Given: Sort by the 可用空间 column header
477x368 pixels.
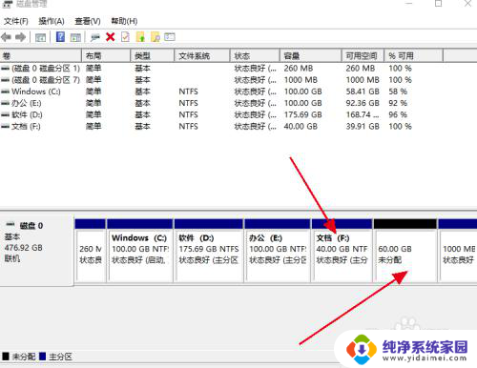Looking at the screenshot, I should [x=363, y=56].
